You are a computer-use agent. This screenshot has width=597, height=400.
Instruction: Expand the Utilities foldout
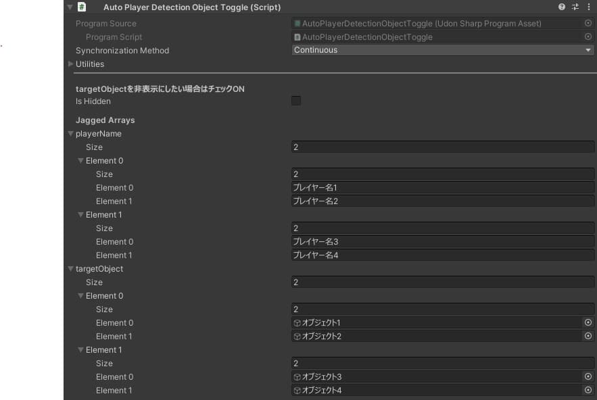tap(70, 64)
